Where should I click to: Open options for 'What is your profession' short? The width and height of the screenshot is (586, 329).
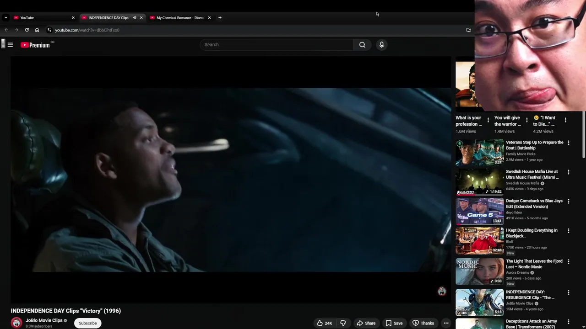[488, 120]
